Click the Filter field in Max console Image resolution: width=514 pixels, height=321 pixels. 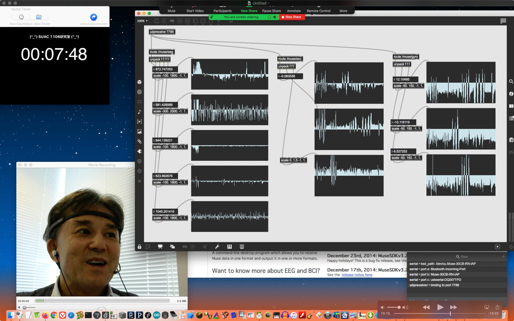tap(464, 257)
